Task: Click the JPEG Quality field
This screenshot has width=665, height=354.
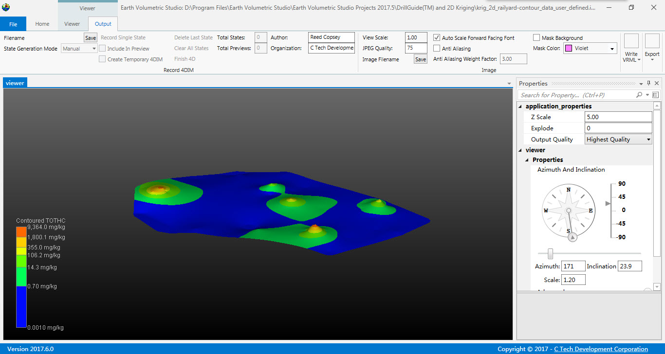Action: tap(416, 48)
